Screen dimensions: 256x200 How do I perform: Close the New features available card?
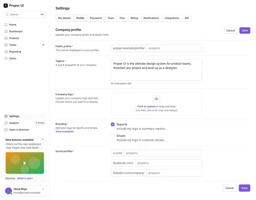(x=43, y=139)
